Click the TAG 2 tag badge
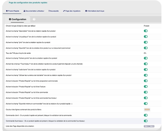The width and height of the screenshot is (164, 131). point(152,126)
